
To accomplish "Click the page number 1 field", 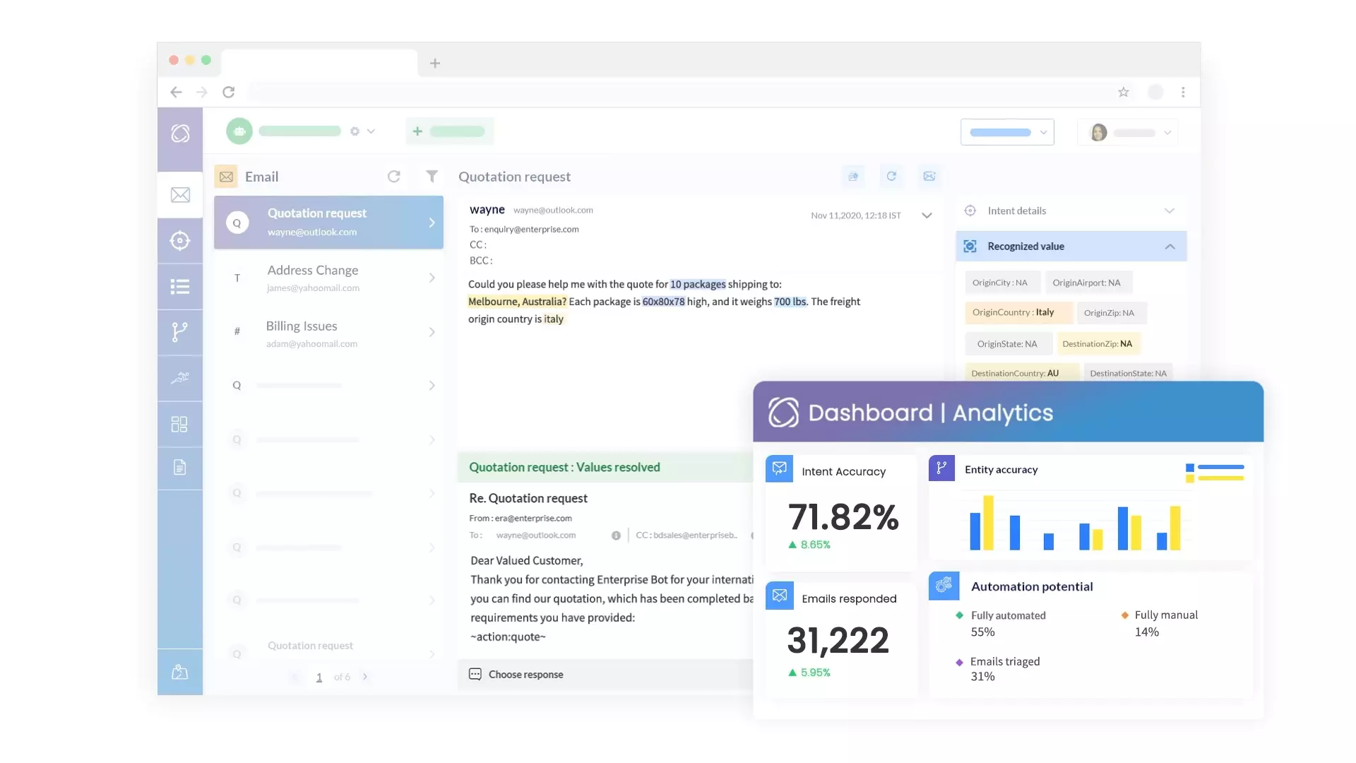I will click(x=319, y=678).
